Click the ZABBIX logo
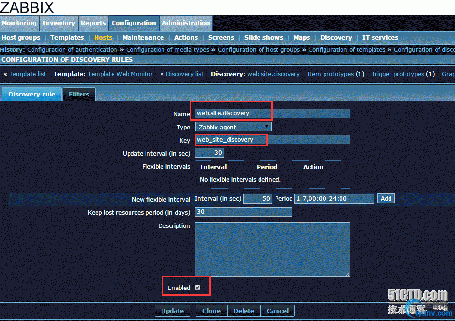This screenshot has height=321, width=455. [27, 7]
